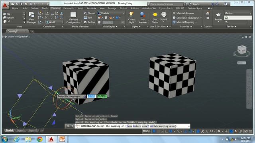The width and height of the screenshot is (255, 143).
Task: Select the Bottom view
Action: coord(9,17)
